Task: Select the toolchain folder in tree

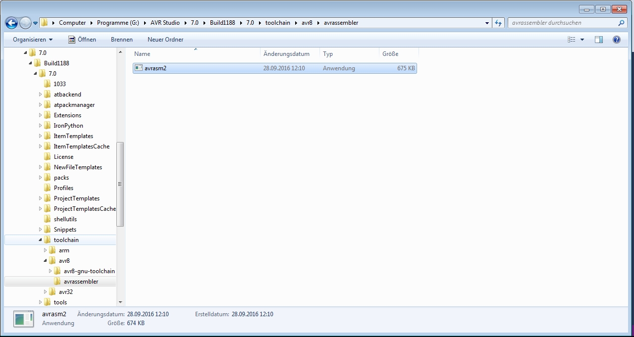Action: click(66, 240)
